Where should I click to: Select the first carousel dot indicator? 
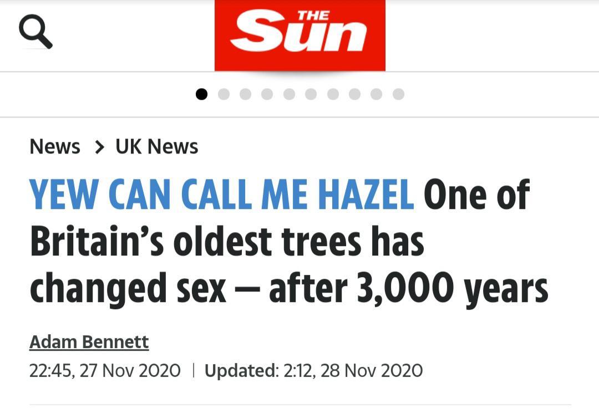201,95
